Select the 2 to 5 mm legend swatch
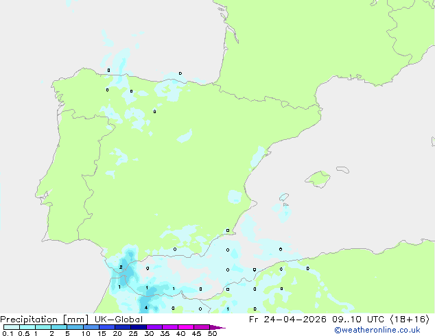The width and height of the screenshot is (435, 336). pos(59,327)
